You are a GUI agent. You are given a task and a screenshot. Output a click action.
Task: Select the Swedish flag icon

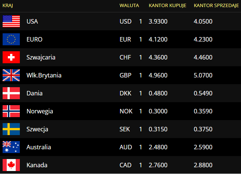point(11,129)
